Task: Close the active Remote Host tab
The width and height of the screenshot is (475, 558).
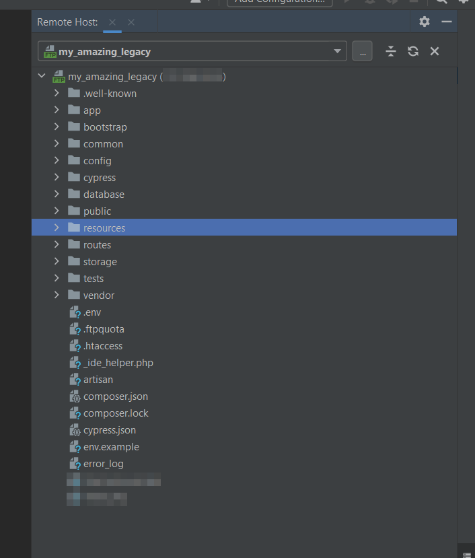Action: click(112, 22)
